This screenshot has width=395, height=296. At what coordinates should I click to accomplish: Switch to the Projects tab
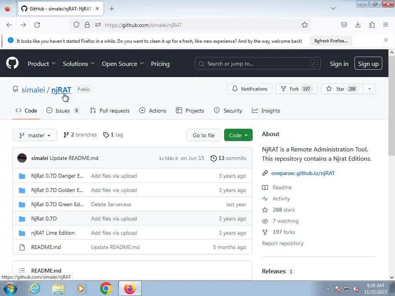click(190, 111)
